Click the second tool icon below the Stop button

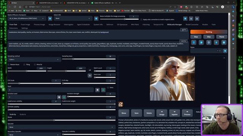point(201,42)
